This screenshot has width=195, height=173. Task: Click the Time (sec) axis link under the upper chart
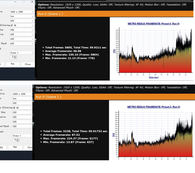[x=154, y=77]
